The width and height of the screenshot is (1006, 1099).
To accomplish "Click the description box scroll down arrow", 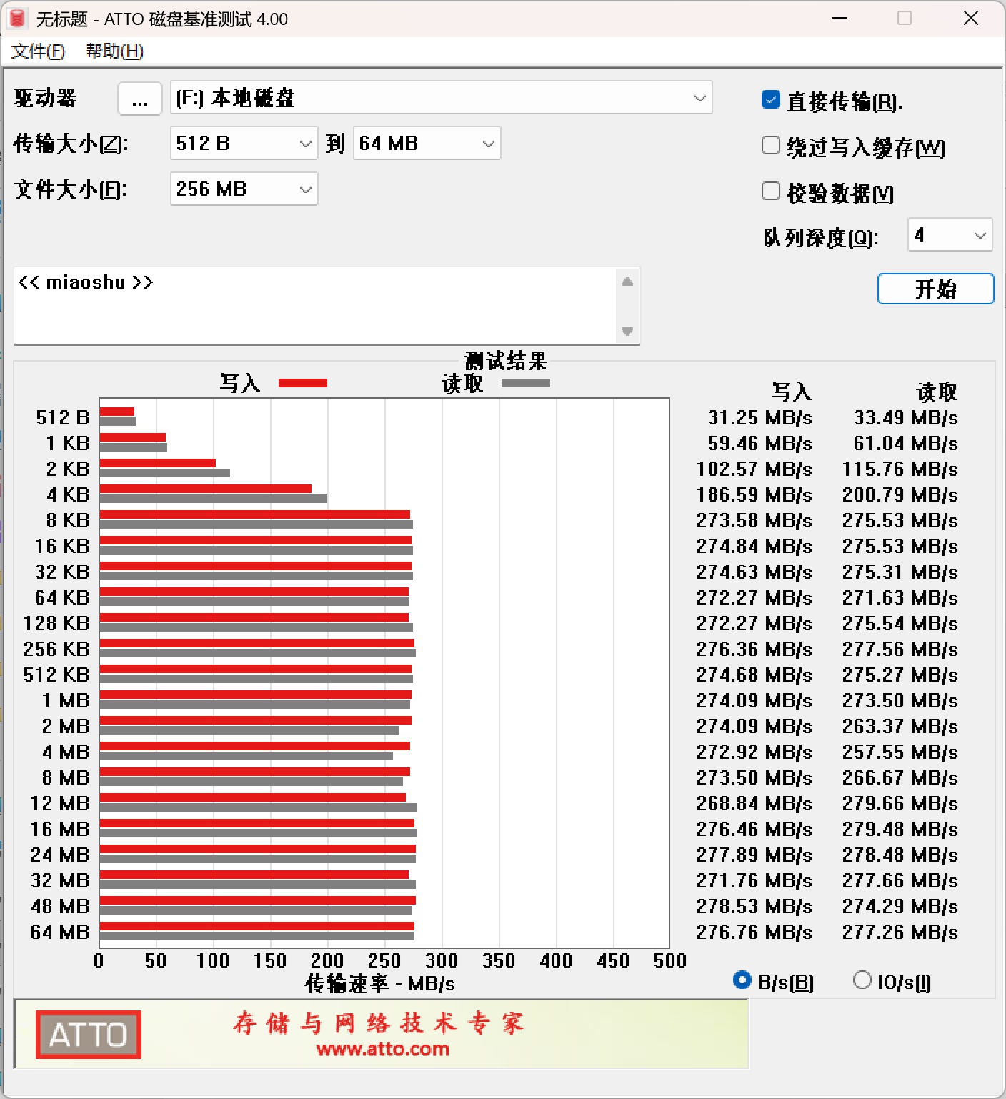I will (627, 331).
